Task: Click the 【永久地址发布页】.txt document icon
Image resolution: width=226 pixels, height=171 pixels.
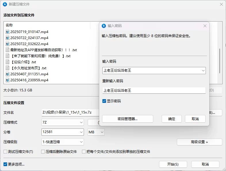Action: [7, 68]
